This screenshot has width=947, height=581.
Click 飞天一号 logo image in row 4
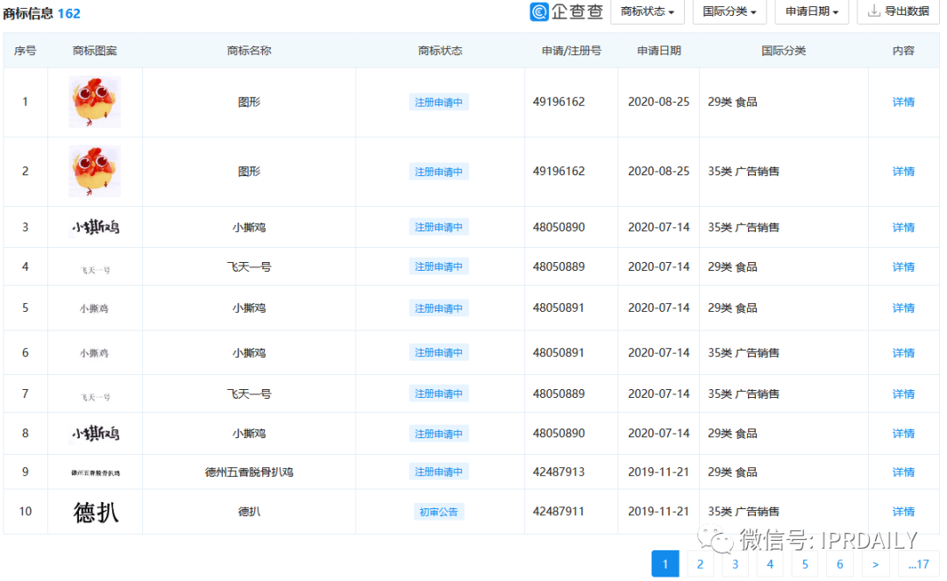(x=96, y=270)
